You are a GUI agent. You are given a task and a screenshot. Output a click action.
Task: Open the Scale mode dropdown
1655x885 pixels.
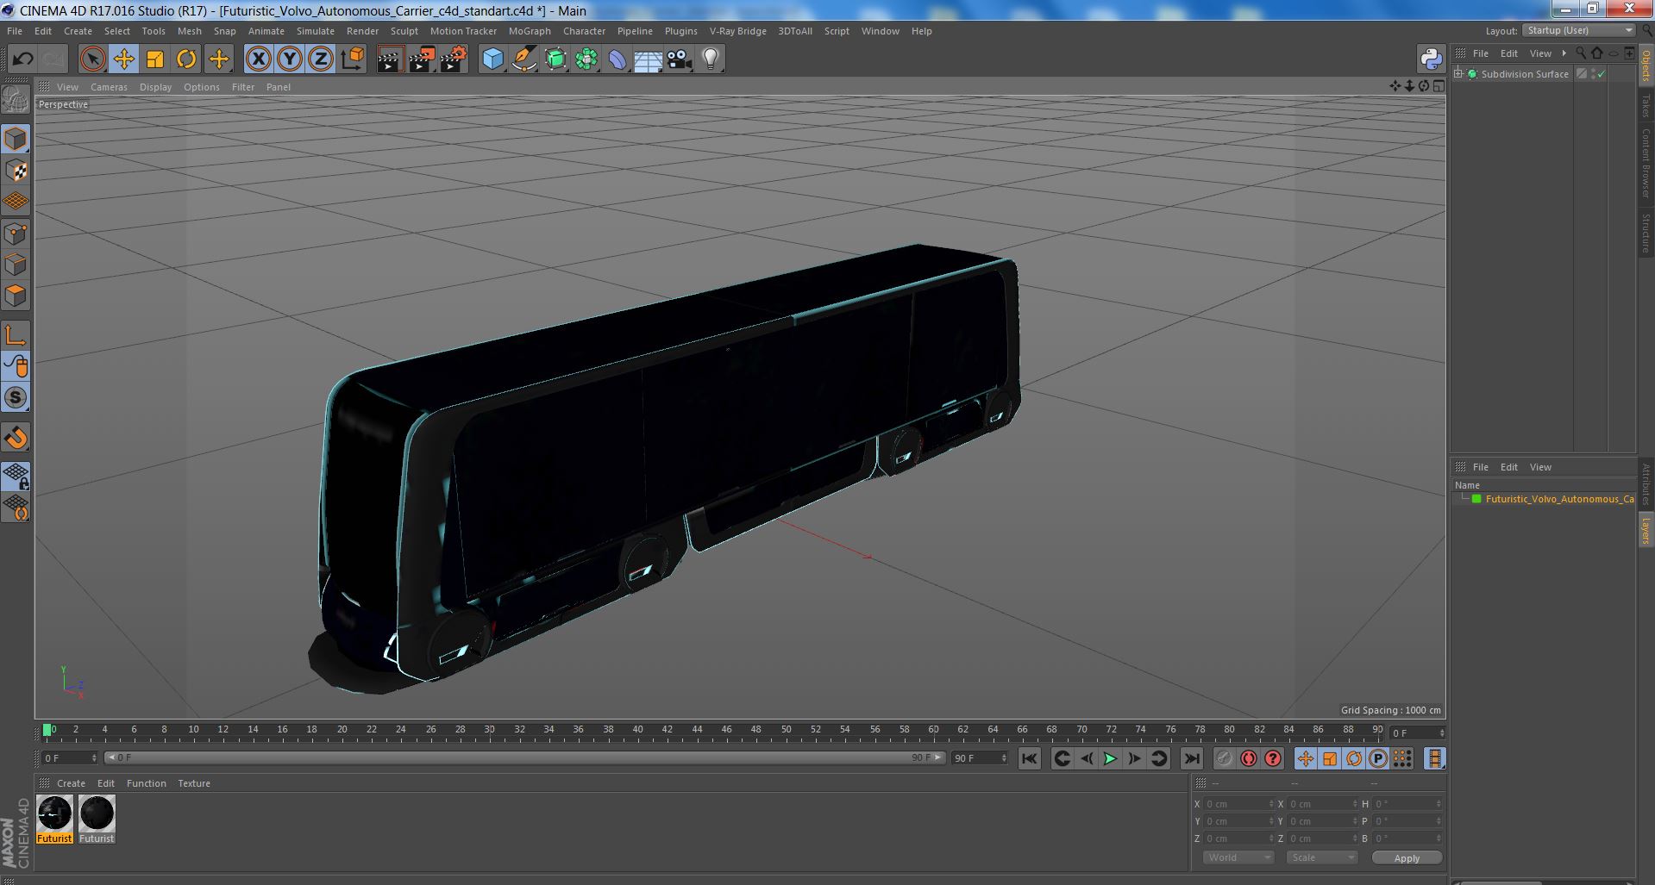tap(1322, 857)
